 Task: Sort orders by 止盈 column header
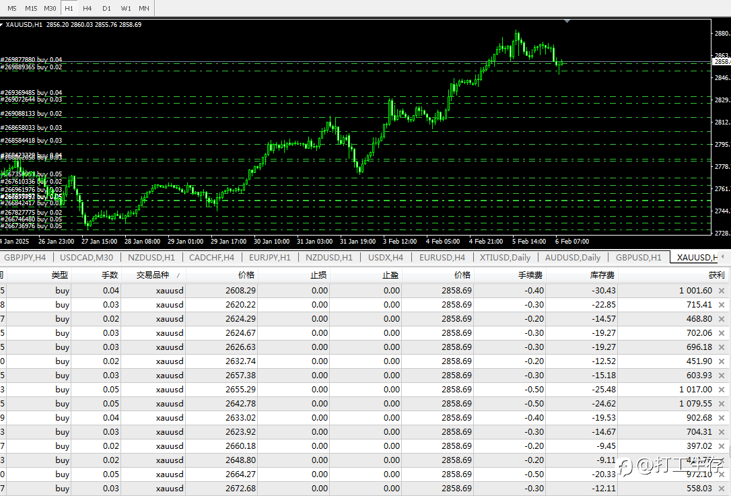click(x=390, y=275)
